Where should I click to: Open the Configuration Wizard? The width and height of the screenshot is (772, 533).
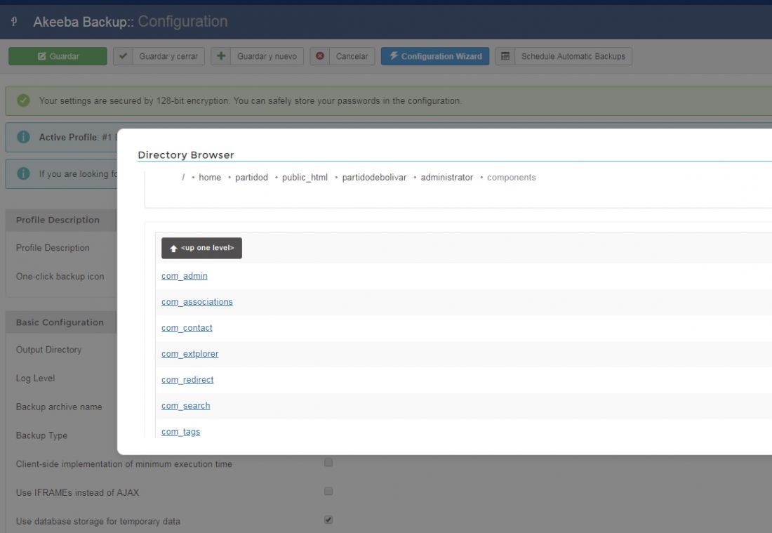click(x=435, y=56)
